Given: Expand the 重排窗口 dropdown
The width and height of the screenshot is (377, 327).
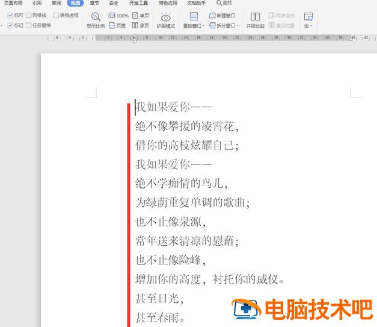Looking at the screenshot, I should point(204,26).
